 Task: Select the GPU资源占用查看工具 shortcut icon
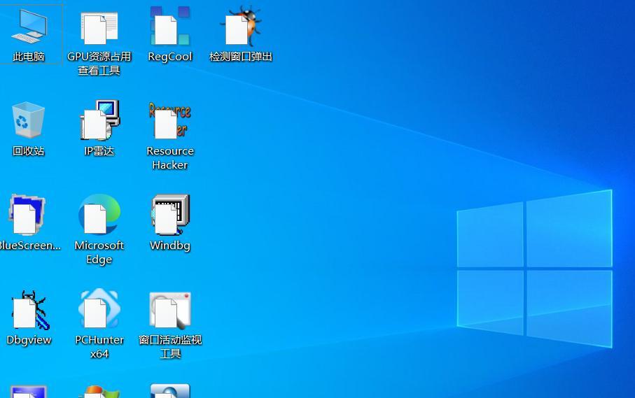(99, 27)
